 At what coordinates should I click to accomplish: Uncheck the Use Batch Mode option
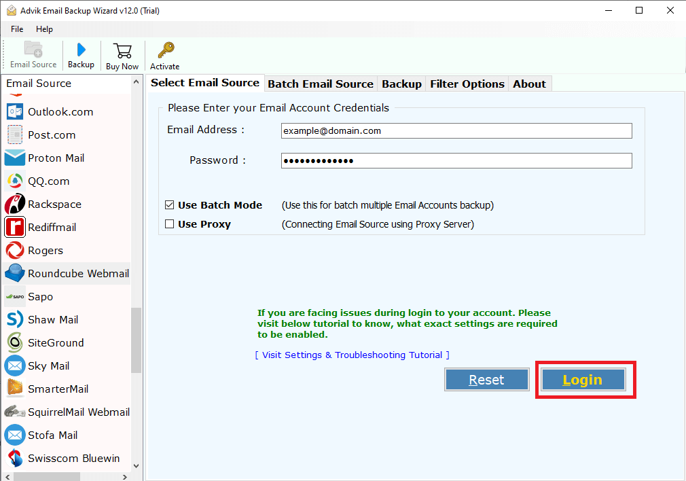(x=170, y=205)
